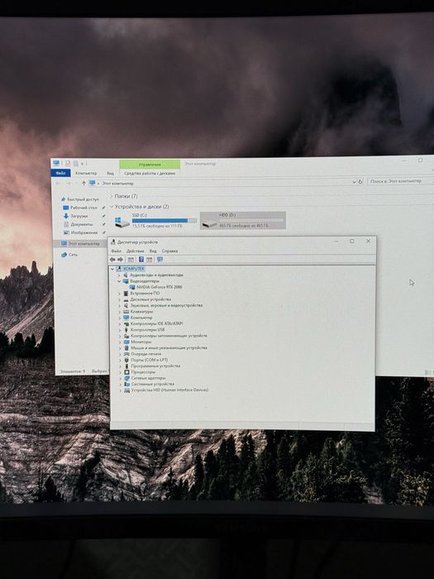Open the Справка menu in Device Manager
434x579 pixels.
tap(169, 251)
